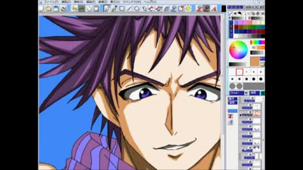The image size is (303, 170).
Task: Select the Circle shape tool
Action: pos(137,8)
